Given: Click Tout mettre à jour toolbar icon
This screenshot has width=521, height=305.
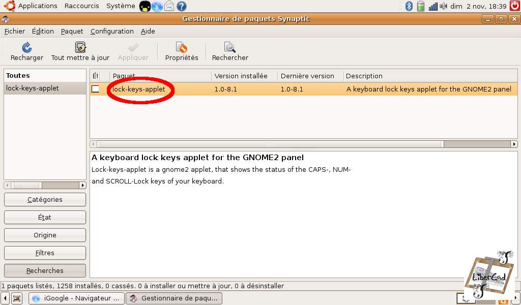Looking at the screenshot, I should [80, 47].
